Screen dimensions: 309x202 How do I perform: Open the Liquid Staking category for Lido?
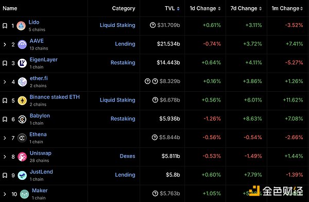[117, 25]
